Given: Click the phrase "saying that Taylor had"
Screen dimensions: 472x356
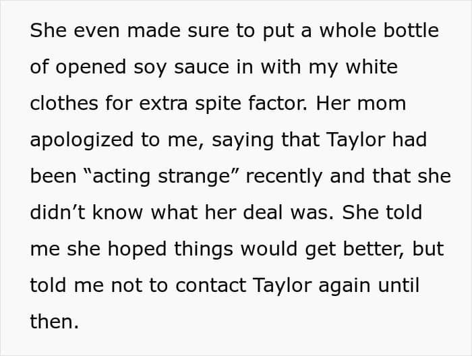Looking at the screenshot, I should [x=320, y=140].
